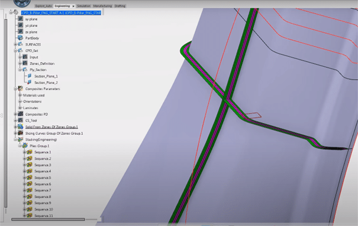Collapse the Composites Parameters node

coord(15,89)
